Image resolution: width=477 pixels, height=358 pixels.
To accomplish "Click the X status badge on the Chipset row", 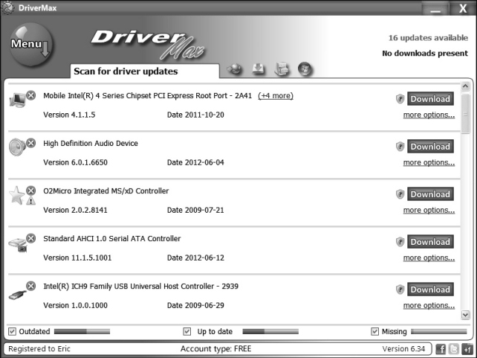I will click(x=30, y=95).
